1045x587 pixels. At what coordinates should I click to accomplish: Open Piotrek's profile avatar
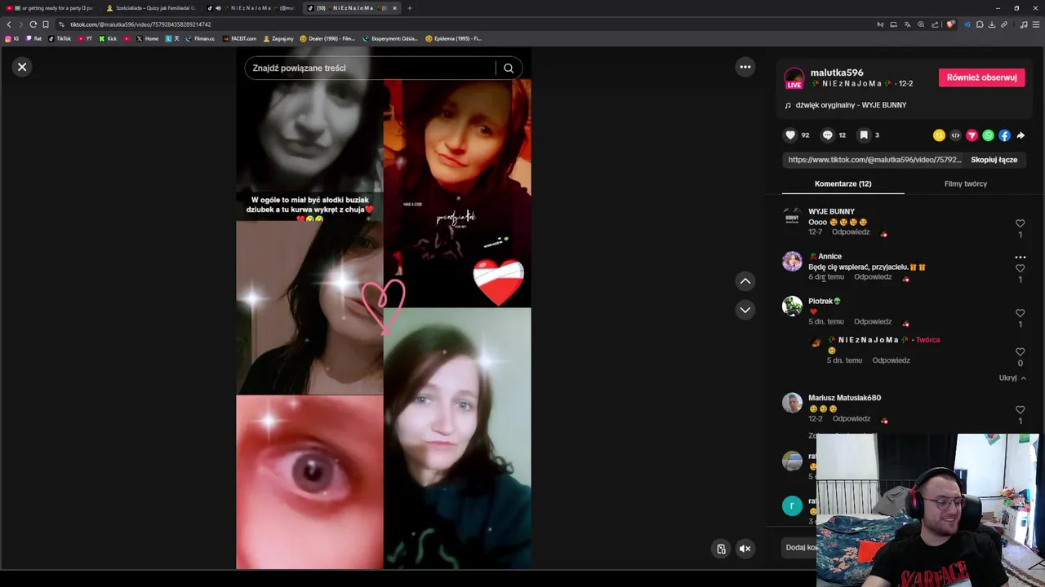[x=792, y=306]
